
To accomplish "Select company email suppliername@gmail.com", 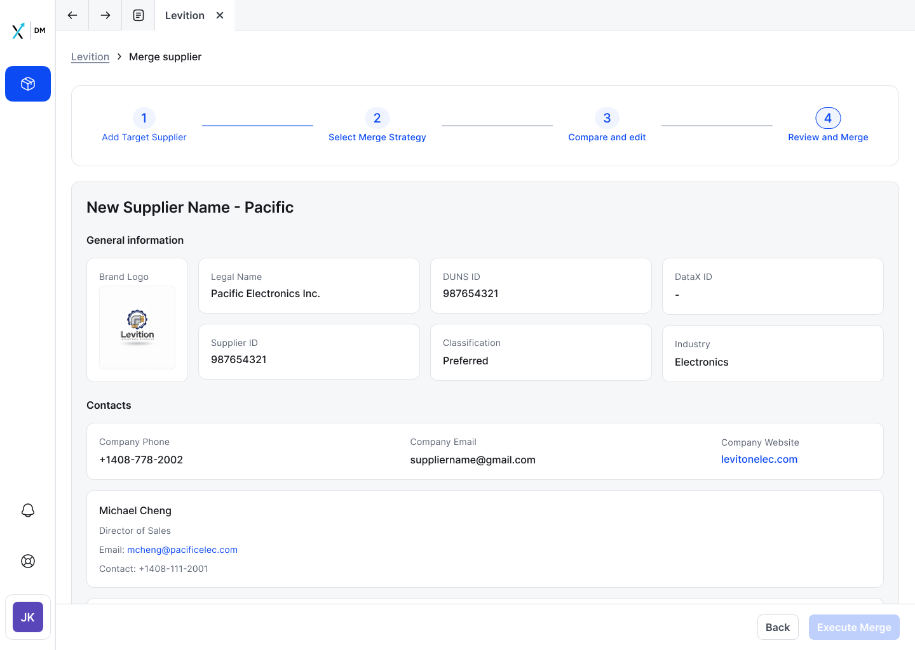I will click(473, 460).
